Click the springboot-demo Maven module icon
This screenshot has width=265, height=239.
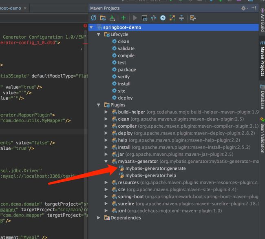point(99,27)
